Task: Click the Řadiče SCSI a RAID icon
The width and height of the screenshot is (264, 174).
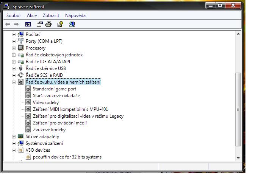Action: [x=21, y=75]
